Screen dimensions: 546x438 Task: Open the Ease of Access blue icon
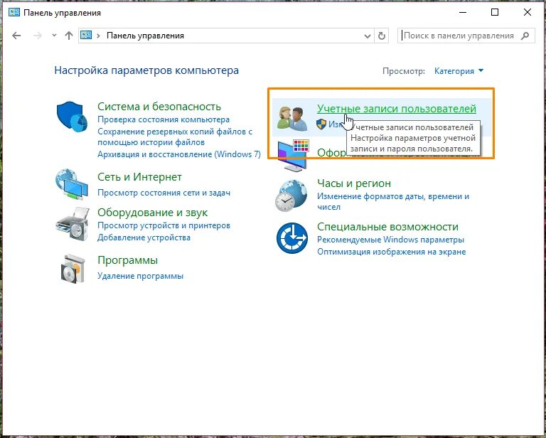coord(291,237)
